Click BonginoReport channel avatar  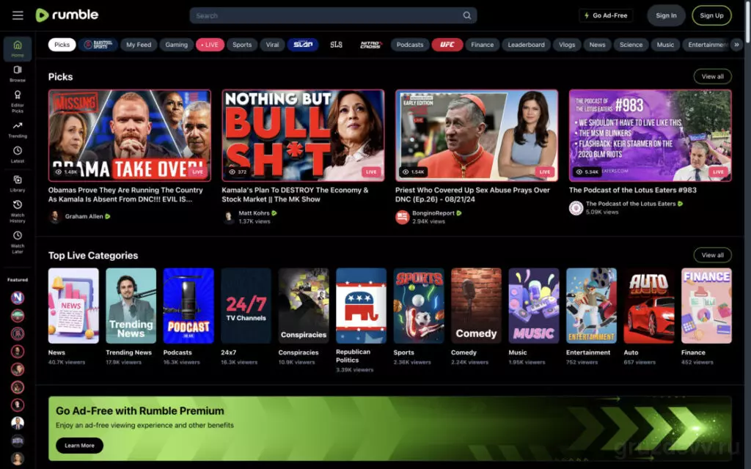point(403,217)
